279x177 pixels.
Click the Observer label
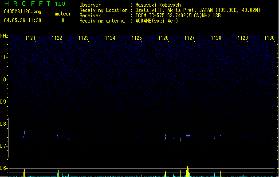coord(90,5)
